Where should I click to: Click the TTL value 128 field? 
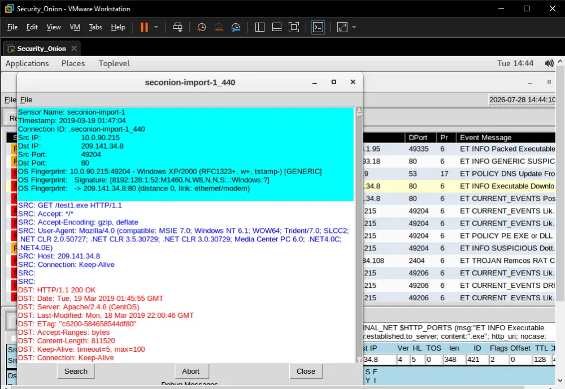point(542,360)
